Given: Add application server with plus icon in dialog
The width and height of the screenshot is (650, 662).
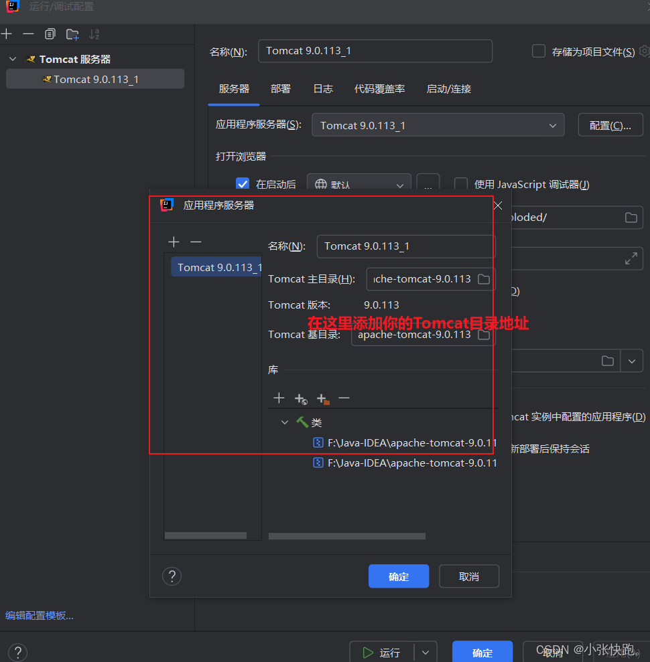Looking at the screenshot, I should (x=174, y=242).
